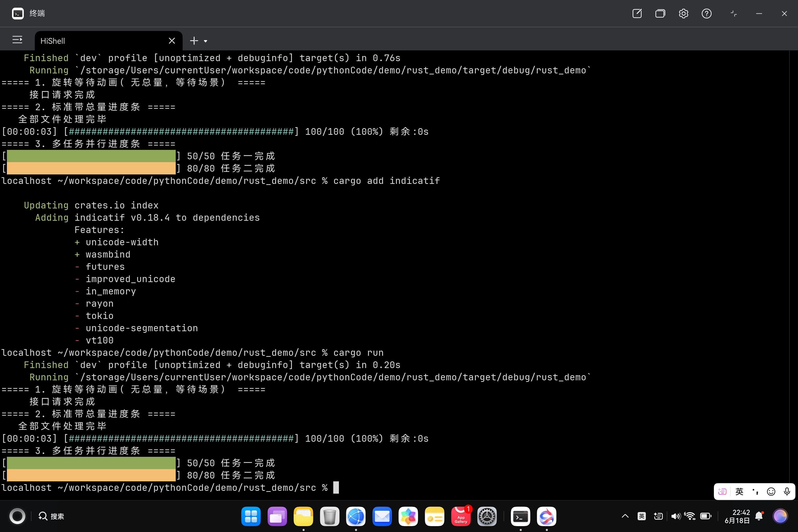Image resolution: width=798 pixels, height=532 pixels.
Task: Open Wi-Fi settings in tray
Action: coord(690,516)
